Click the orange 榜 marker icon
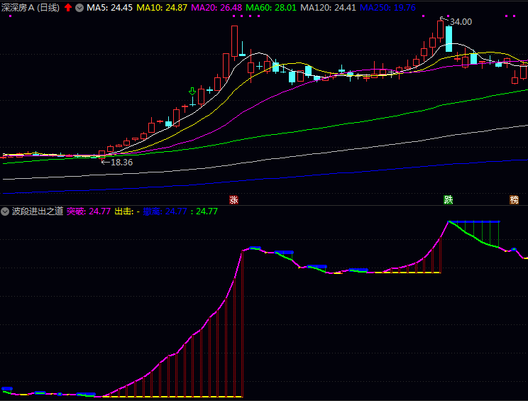This screenshot has height=401, width=528. [x=514, y=200]
